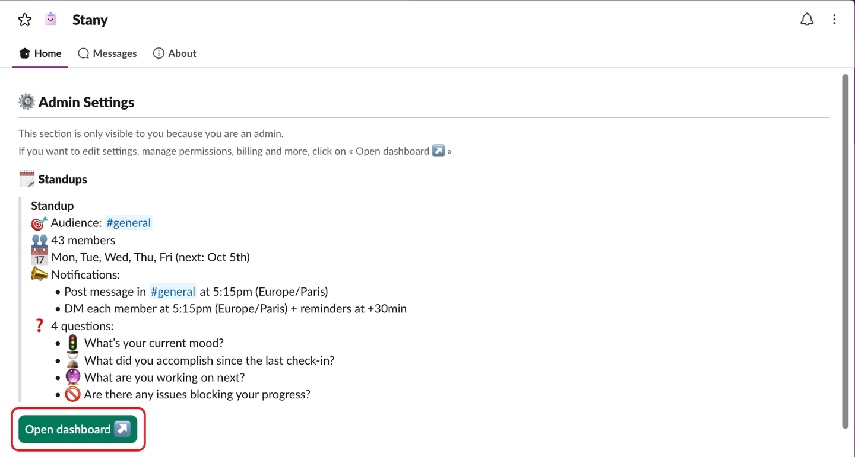The width and height of the screenshot is (855, 457).
Task: Star the Stany app
Action: 24,20
